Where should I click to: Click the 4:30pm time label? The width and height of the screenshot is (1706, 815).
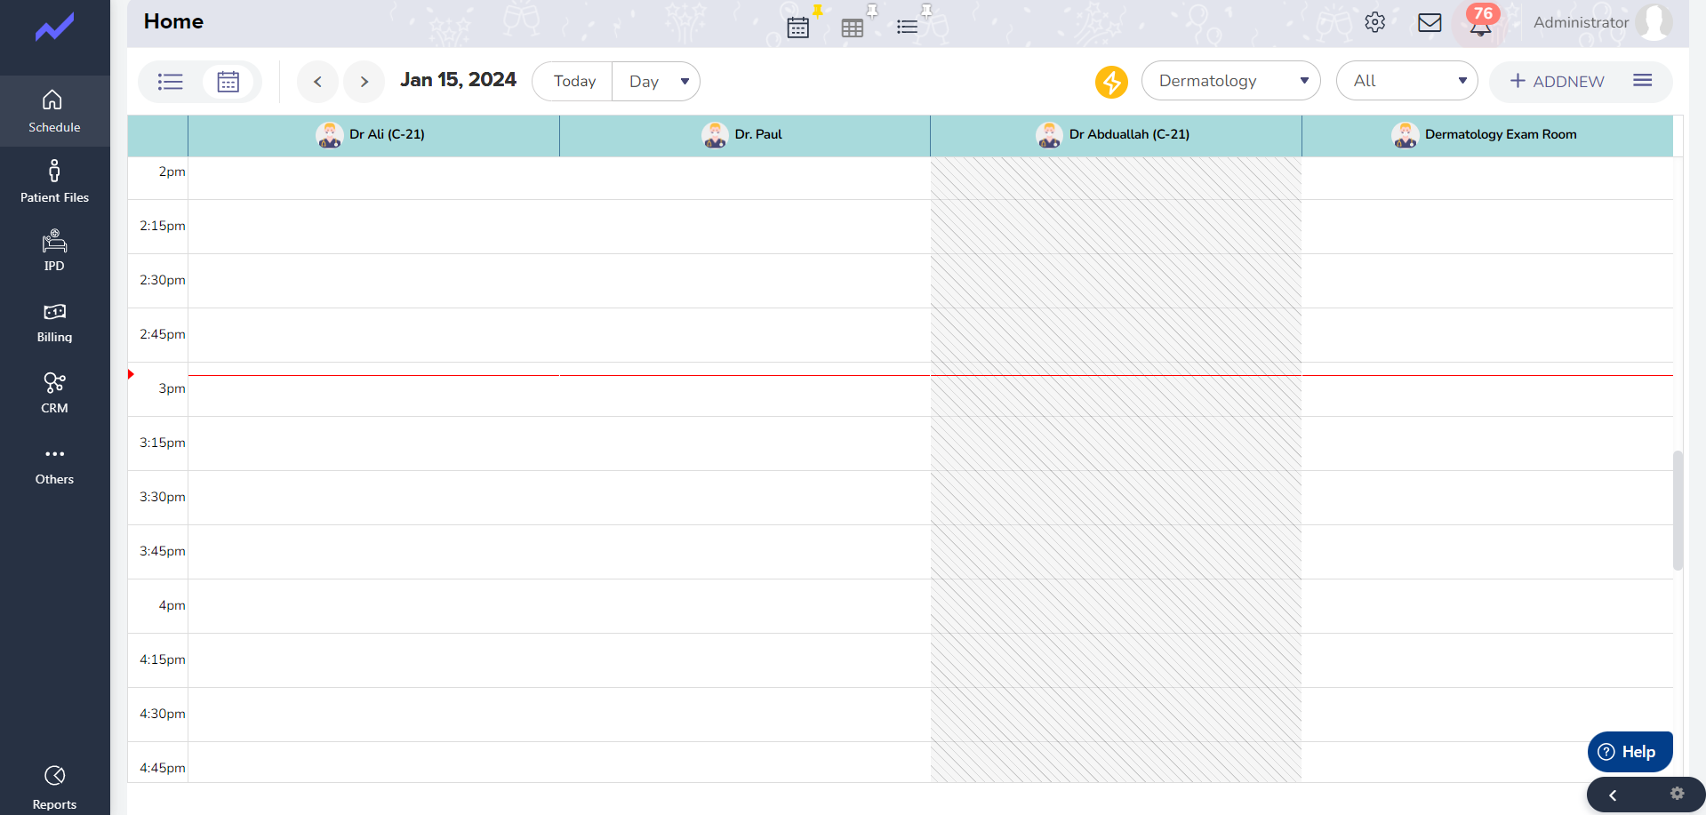click(163, 714)
